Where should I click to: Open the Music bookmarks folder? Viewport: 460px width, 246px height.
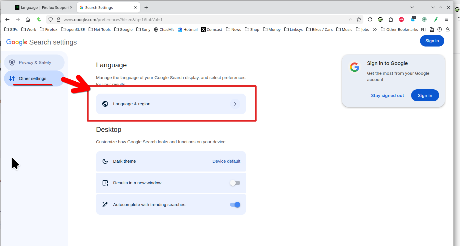pyautogui.click(x=344, y=29)
